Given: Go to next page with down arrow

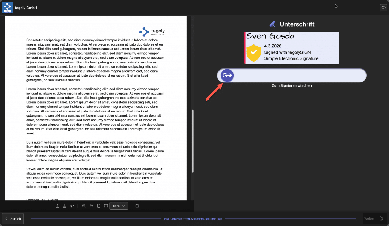Looking at the screenshot, I should [65, 206].
